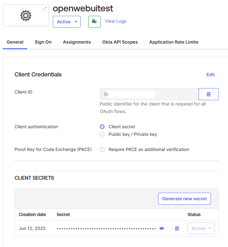Go to Okta API Scopes tab
The image size is (228, 247).
pyautogui.click(x=120, y=42)
